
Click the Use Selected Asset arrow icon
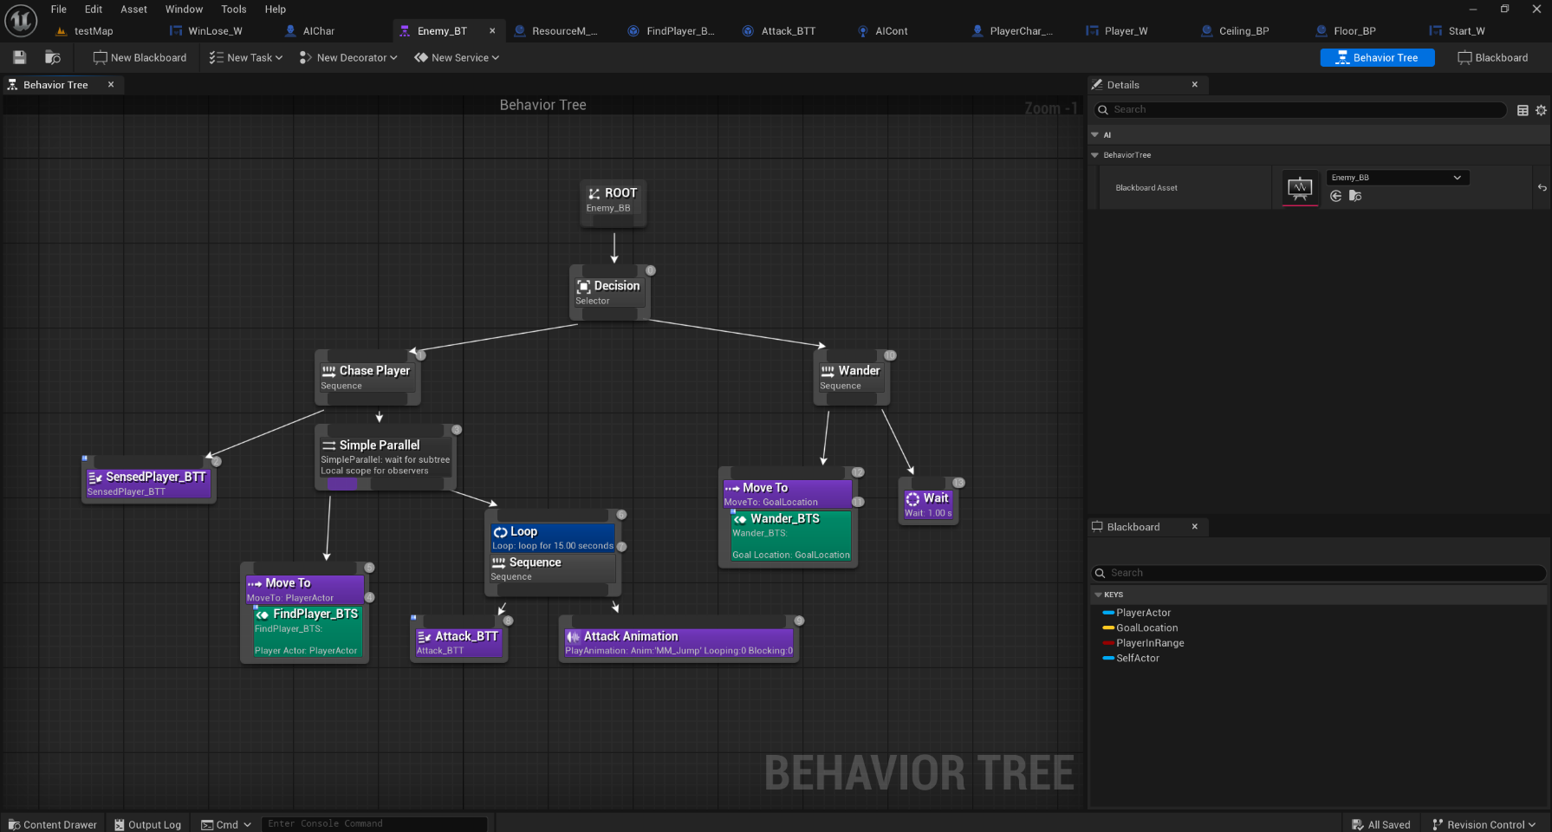(1336, 196)
